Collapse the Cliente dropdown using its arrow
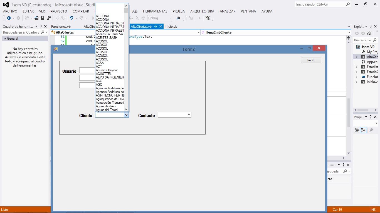Viewport: 380px width, 213px height. pyautogui.click(x=126, y=115)
